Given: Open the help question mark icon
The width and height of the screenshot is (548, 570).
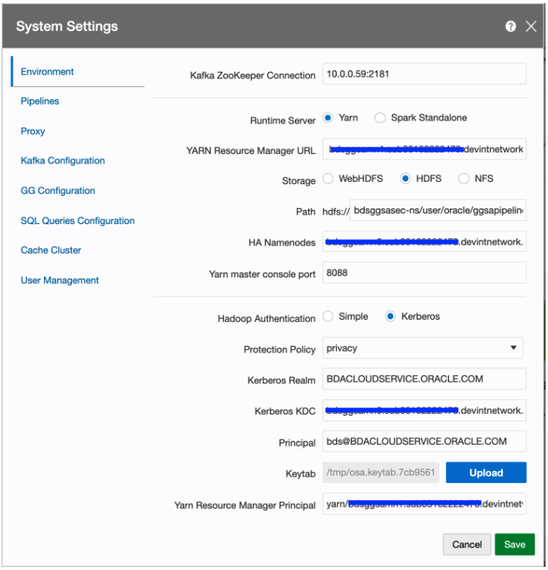Looking at the screenshot, I should tap(511, 26).
